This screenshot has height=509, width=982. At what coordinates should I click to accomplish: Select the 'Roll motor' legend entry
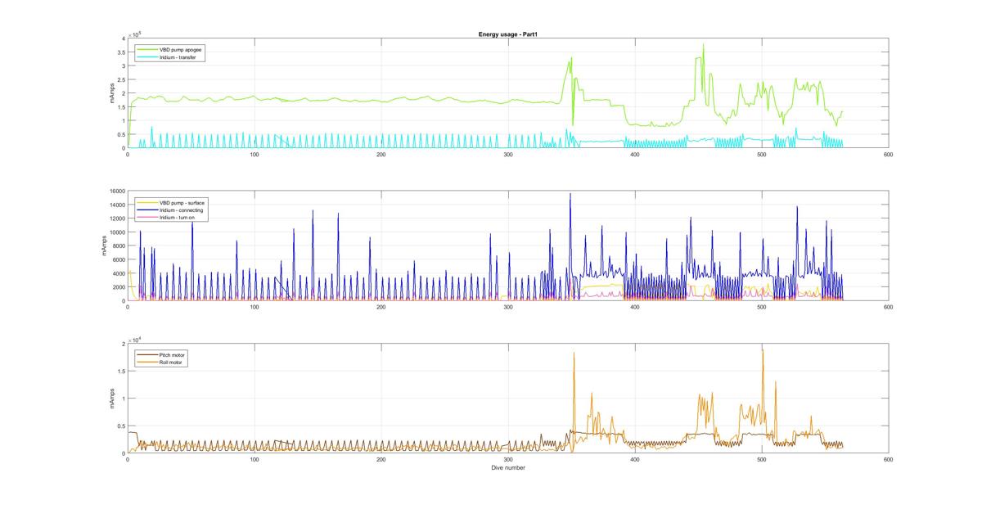coord(172,362)
